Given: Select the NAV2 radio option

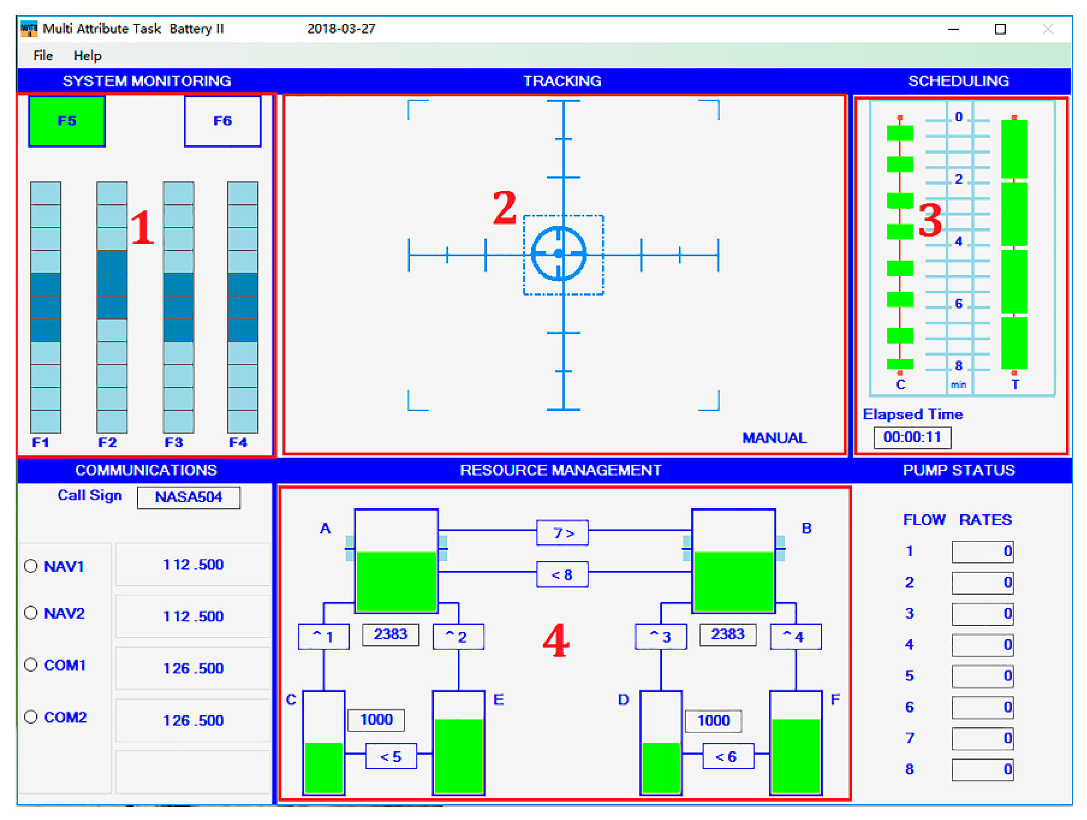Looking at the screenshot, I should coord(31,613).
